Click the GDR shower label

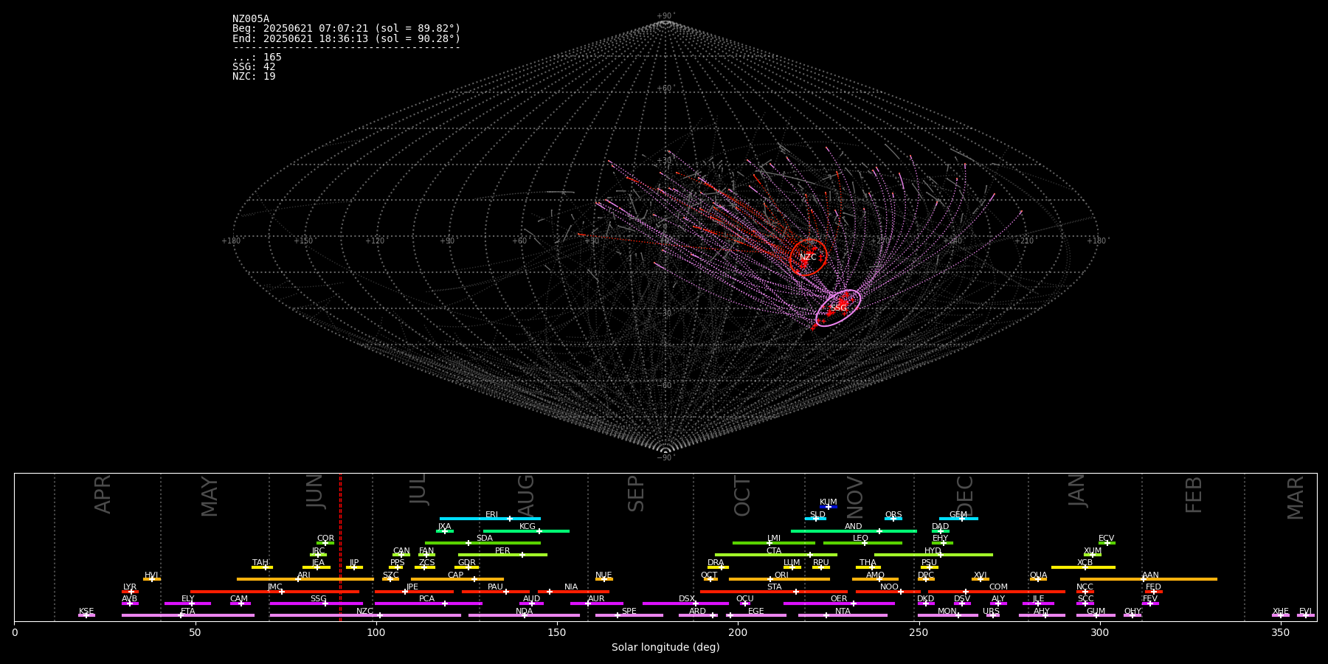[467, 563]
